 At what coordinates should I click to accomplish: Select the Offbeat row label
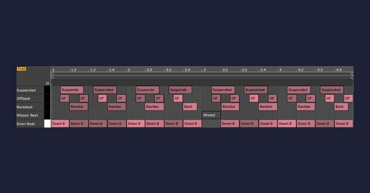click(x=23, y=99)
